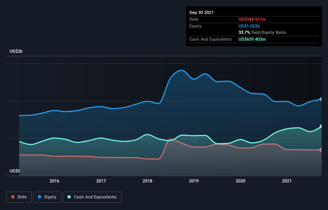Click the Equity data point marker at Sep 2021
The image size is (328, 210).
[x=321, y=99]
